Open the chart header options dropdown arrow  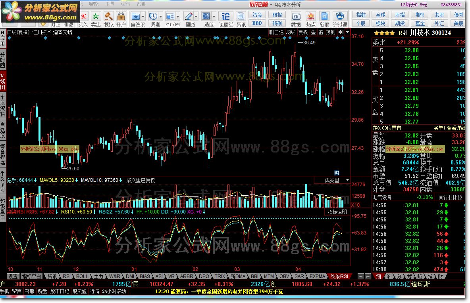(347, 32)
